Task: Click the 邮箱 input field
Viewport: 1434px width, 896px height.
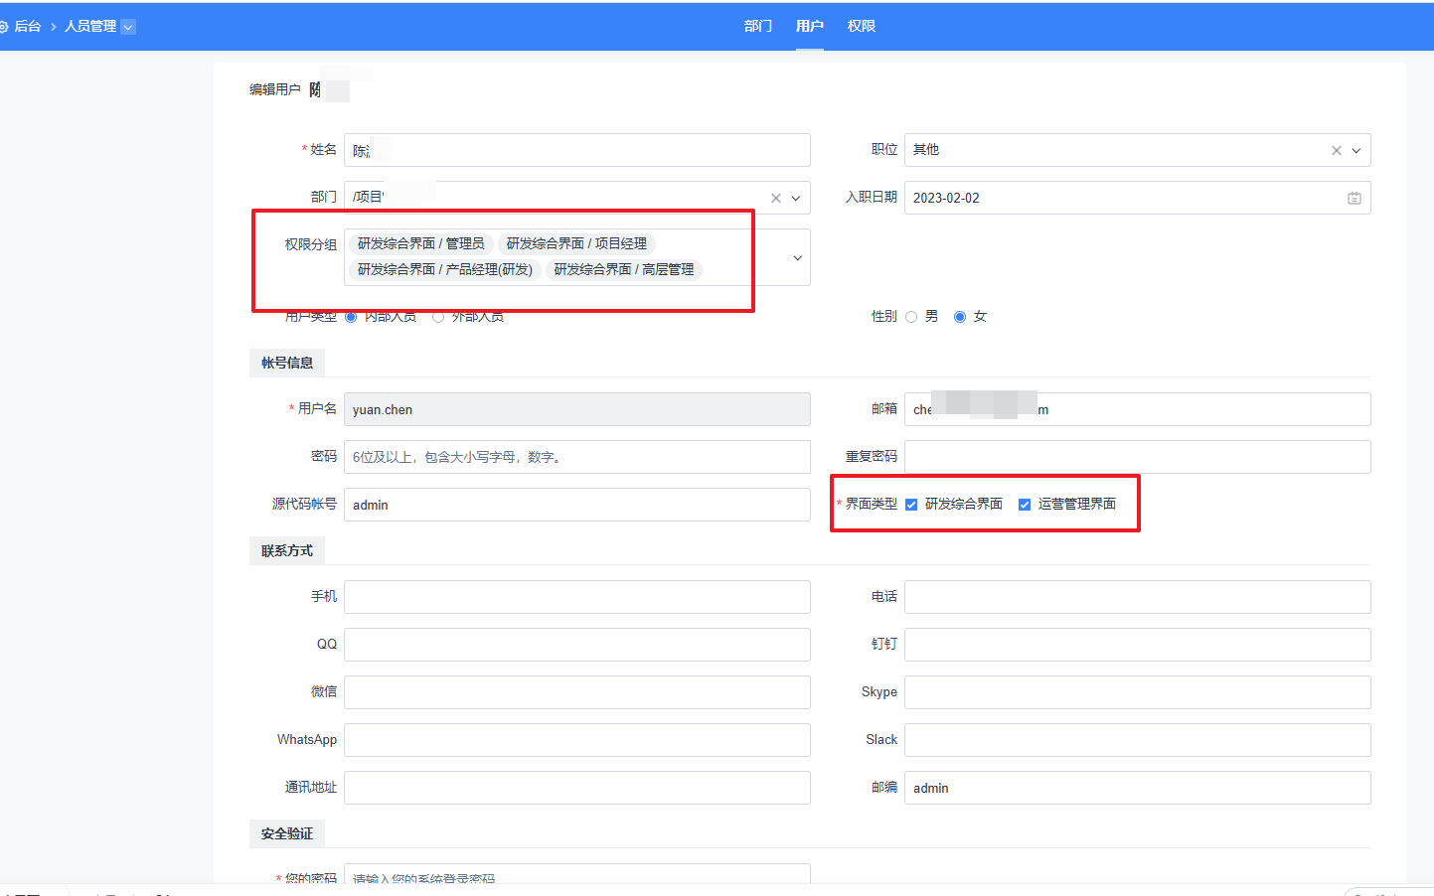Action: click(1137, 409)
